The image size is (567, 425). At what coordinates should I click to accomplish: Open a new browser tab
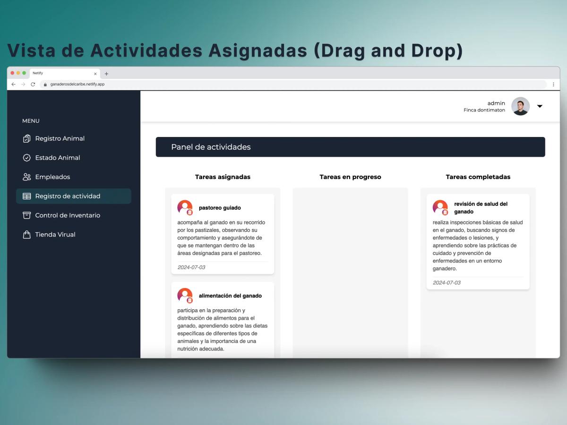(106, 73)
